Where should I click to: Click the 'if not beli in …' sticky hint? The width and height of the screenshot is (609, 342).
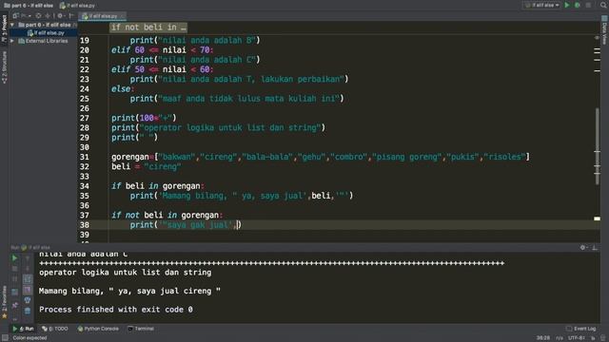(x=148, y=28)
